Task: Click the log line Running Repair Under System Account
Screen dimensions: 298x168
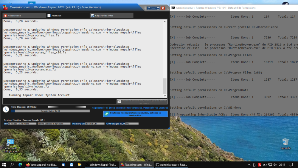Action: pos(39,95)
